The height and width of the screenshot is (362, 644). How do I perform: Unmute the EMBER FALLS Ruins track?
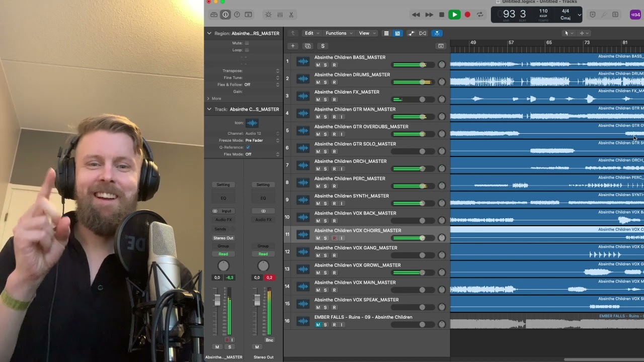click(x=318, y=325)
